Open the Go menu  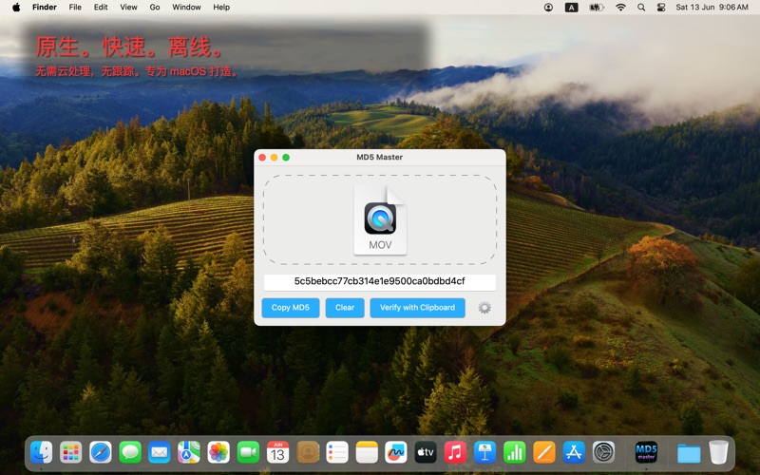point(155,8)
